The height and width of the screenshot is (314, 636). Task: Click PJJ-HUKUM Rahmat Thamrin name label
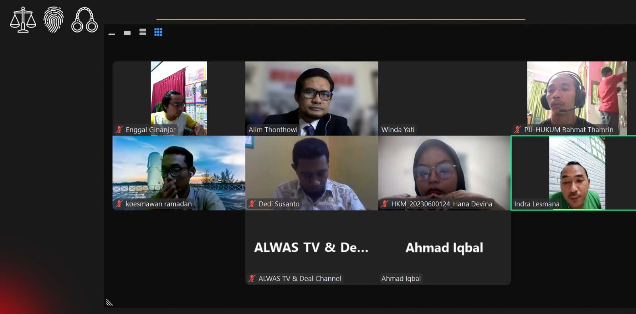568,129
